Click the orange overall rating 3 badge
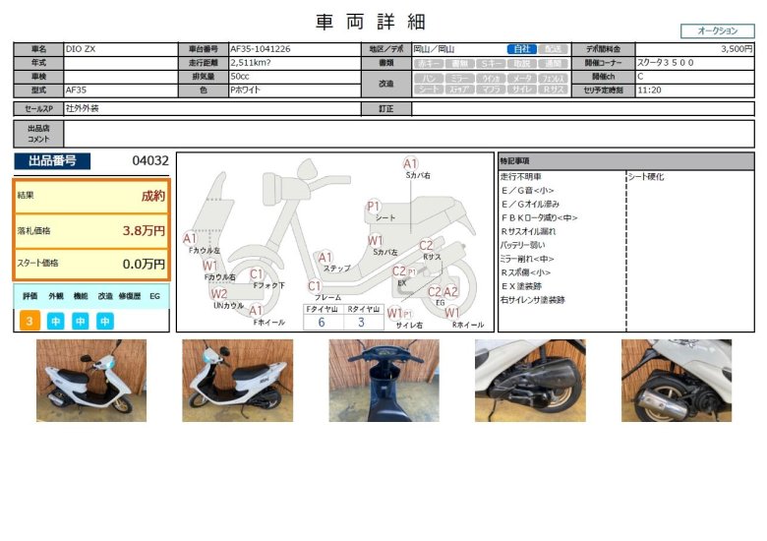 pyautogui.click(x=29, y=321)
